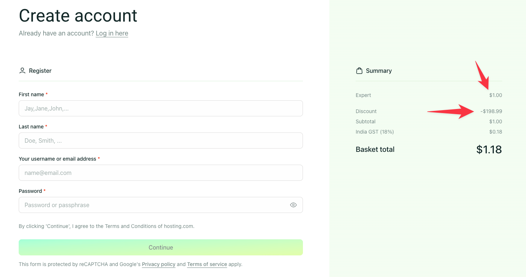Click the Expert line item price
Image resolution: width=526 pixels, height=277 pixels.
[496, 95]
